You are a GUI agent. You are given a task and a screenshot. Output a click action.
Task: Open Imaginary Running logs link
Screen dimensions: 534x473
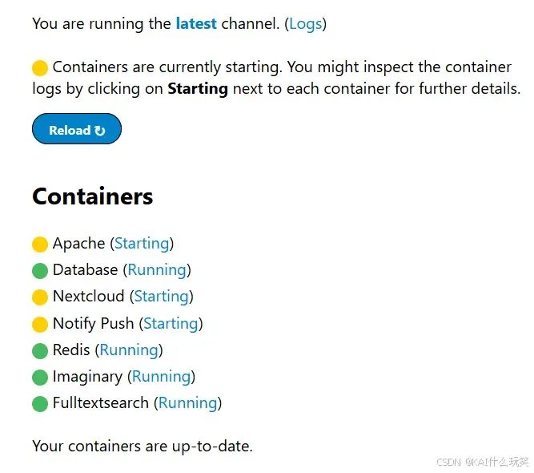click(x=161, y=377)
